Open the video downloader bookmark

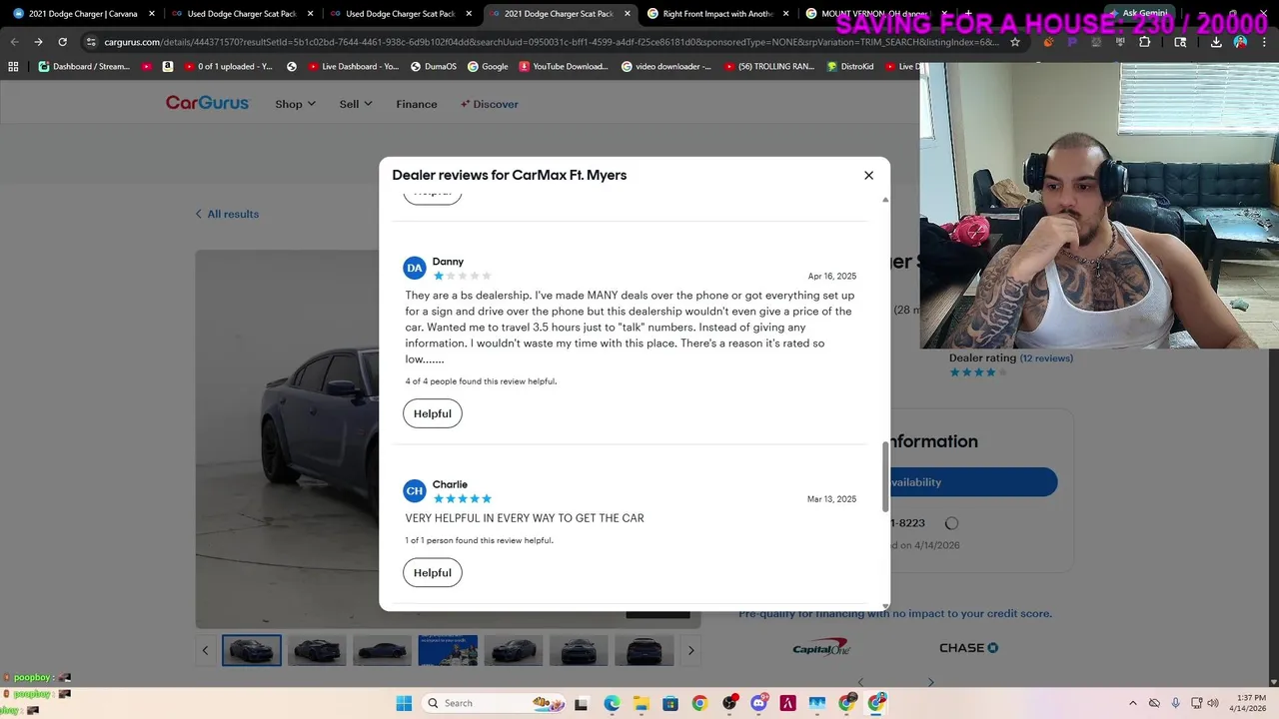(666, 66)
